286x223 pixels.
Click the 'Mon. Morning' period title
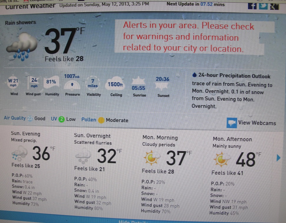[x=160, y=138]
